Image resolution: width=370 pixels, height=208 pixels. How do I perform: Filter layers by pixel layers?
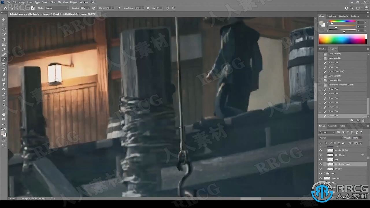pos(338,132)
